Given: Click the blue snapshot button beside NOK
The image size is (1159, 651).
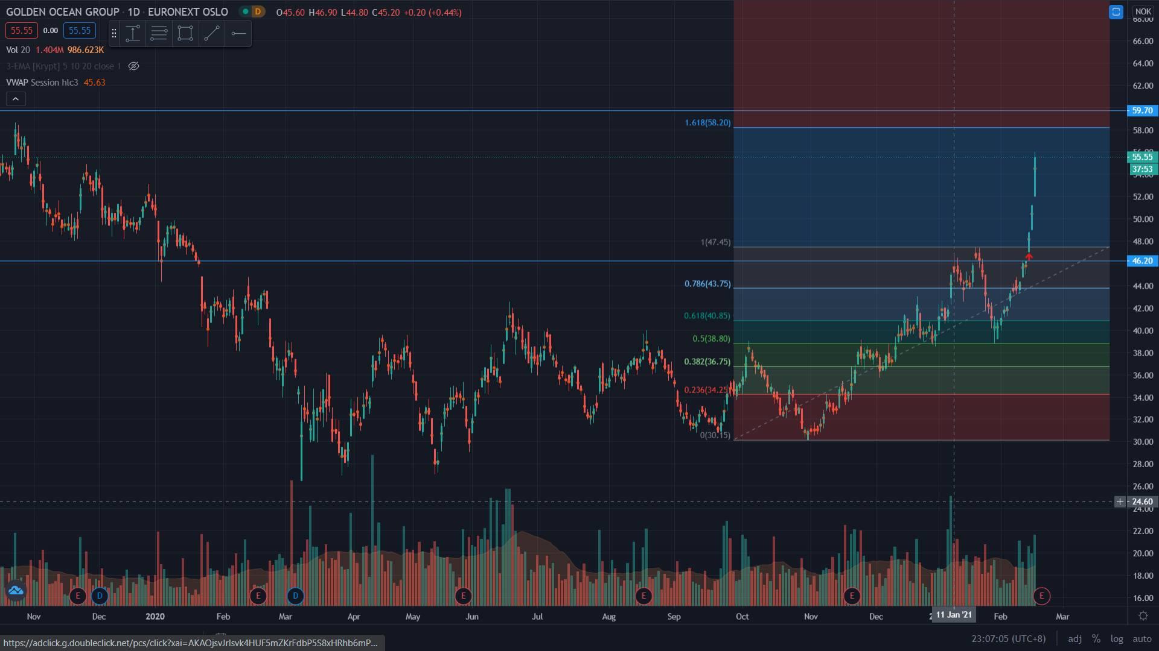Looking at the screenshot, I should tap(1116, 11).
